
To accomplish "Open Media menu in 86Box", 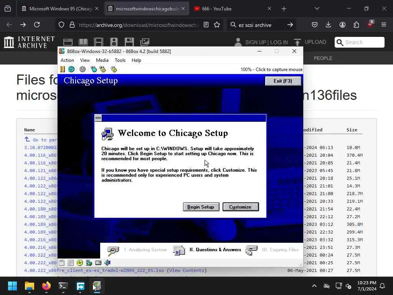I will pos(102,60).
